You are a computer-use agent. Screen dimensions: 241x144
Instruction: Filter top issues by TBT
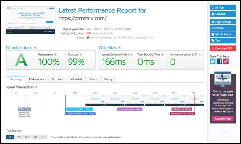36,137
